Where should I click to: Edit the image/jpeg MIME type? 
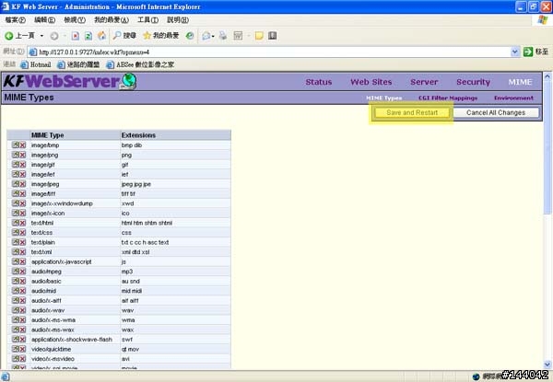coord(15,184)
